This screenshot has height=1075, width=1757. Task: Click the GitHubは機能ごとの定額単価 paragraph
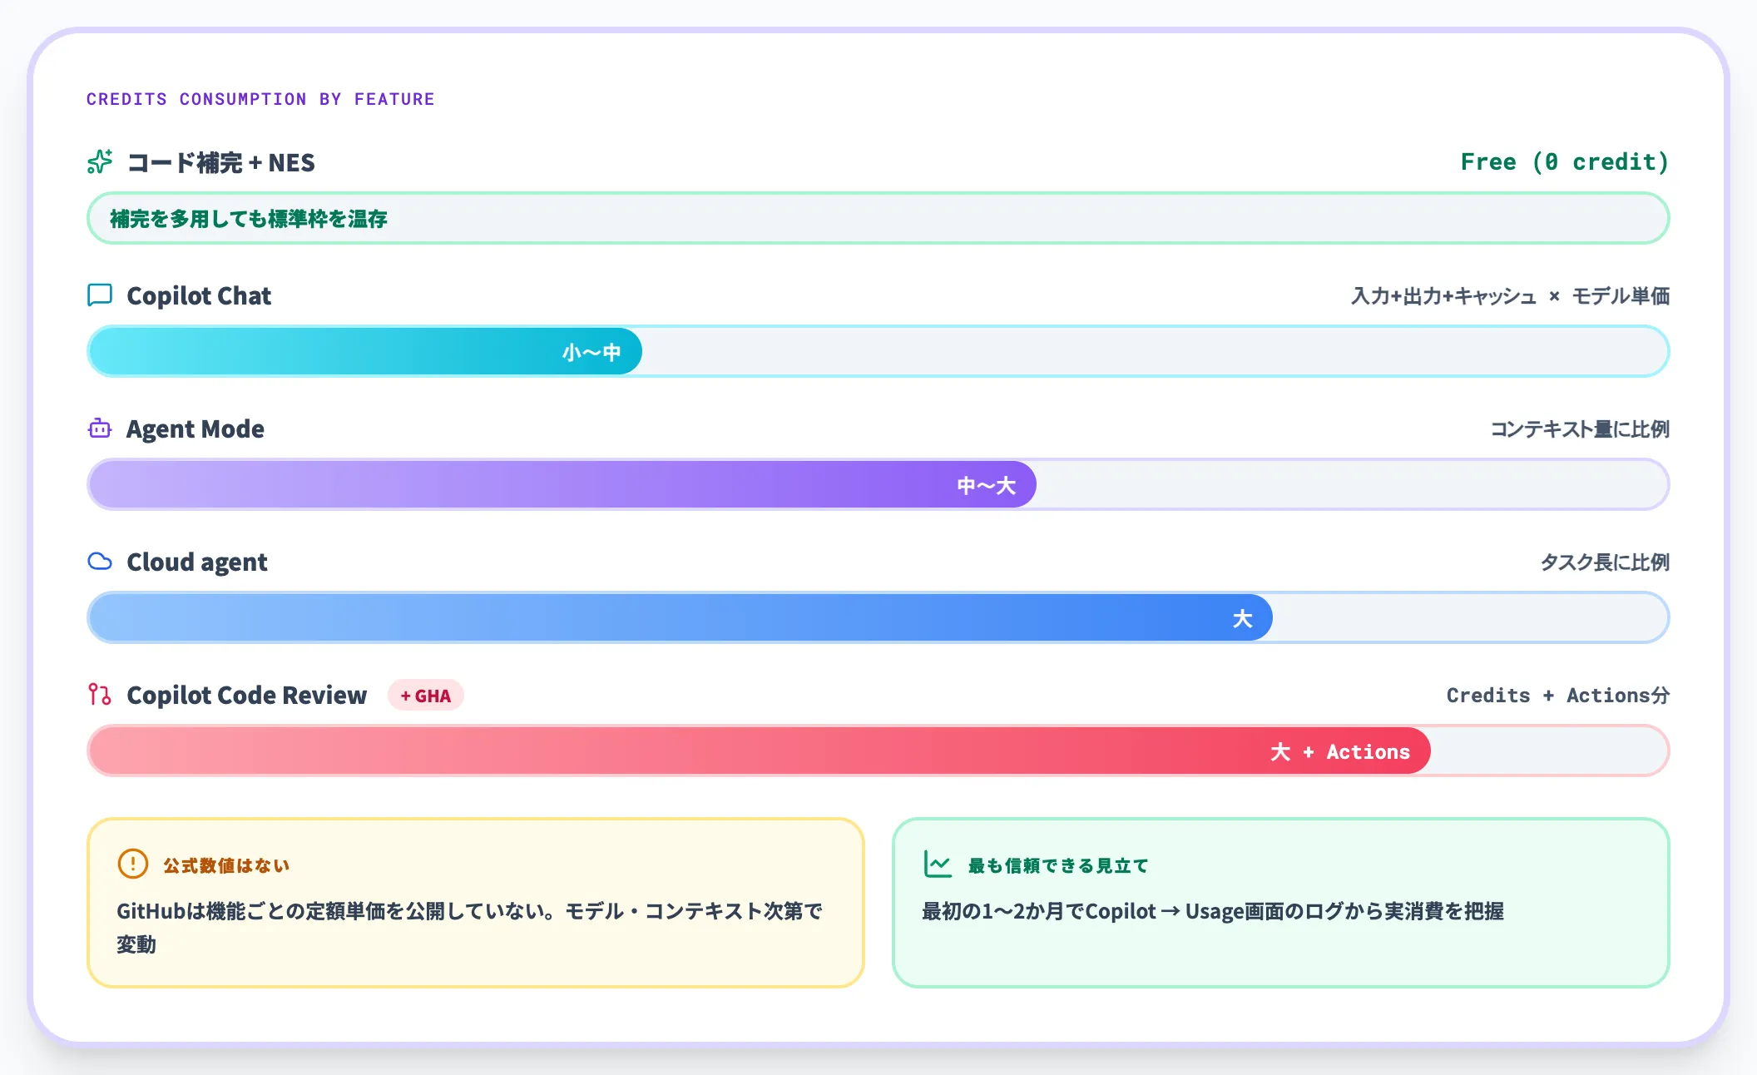click(x=469, y=928)
